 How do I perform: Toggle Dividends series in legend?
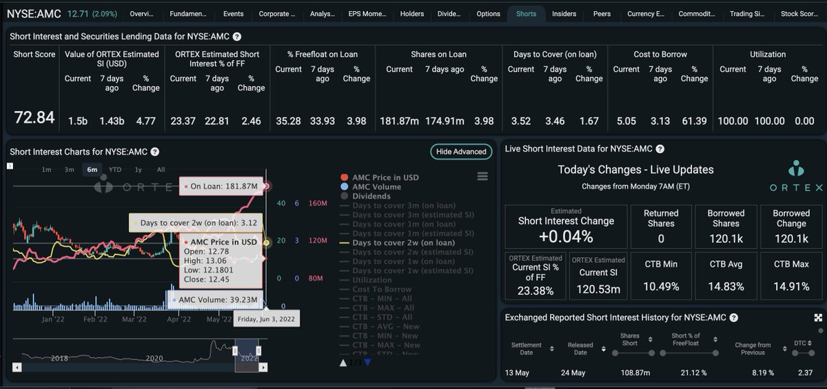point(365,197)
